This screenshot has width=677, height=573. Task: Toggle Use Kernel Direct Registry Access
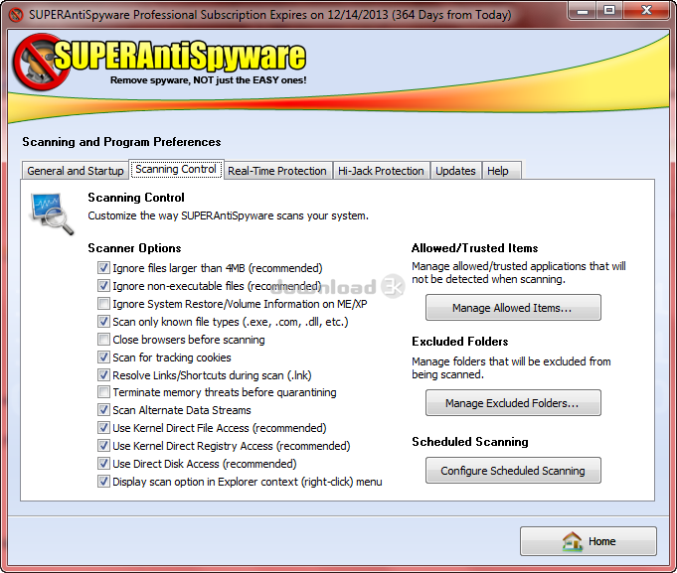(103, 446)
